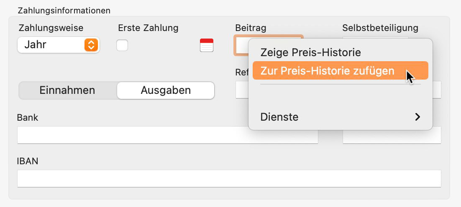
Task: Click the Beitrag label above the field
Action: tap(251, 28)
